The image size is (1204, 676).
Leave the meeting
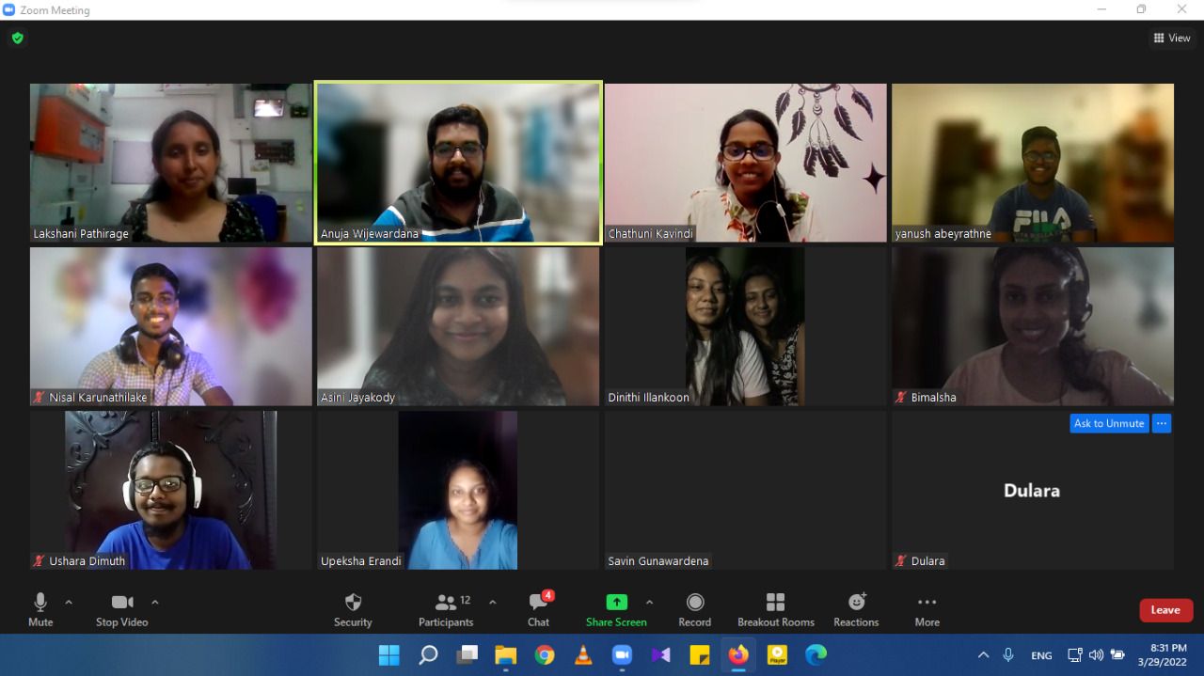point(1165,610)
